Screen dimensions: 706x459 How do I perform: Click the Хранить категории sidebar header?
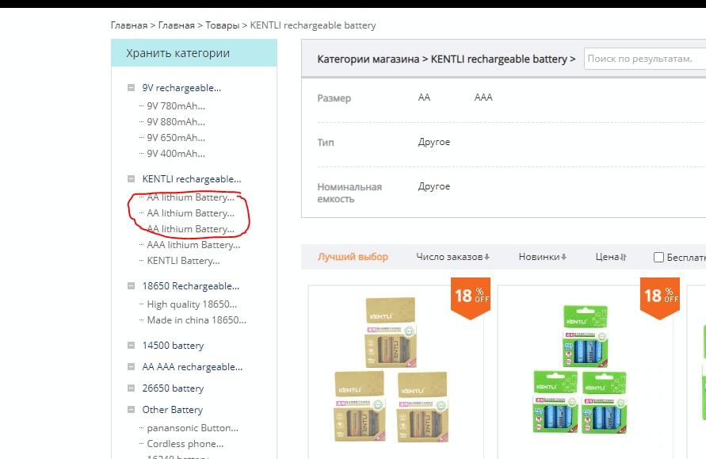pyautogui.click(x=194, y=53)
